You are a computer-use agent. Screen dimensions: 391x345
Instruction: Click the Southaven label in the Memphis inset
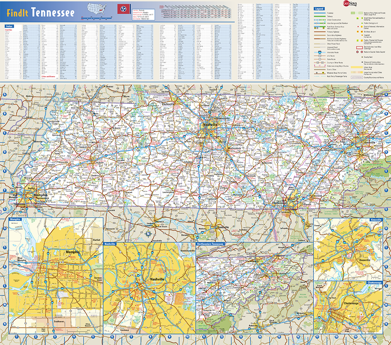[59, 322]
